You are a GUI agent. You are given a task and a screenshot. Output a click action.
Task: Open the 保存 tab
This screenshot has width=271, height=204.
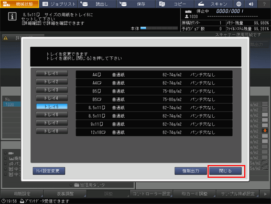click(x=136, y=4)
